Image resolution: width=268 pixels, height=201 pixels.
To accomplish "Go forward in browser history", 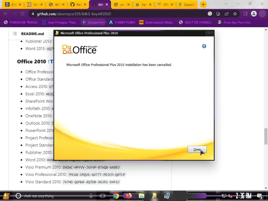I will pos(14,14).
